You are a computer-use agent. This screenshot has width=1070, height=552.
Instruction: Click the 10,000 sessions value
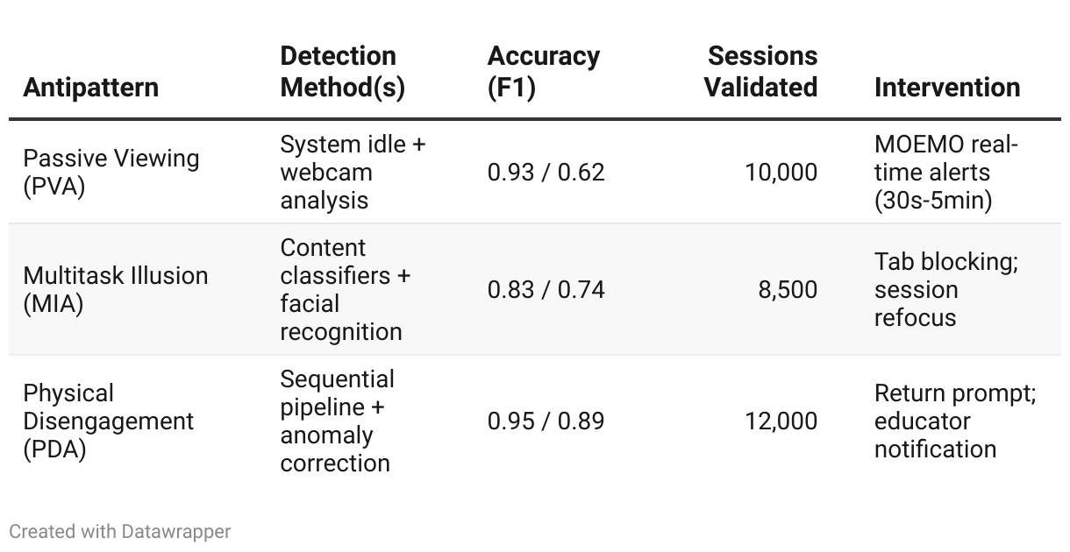point(781,172)
